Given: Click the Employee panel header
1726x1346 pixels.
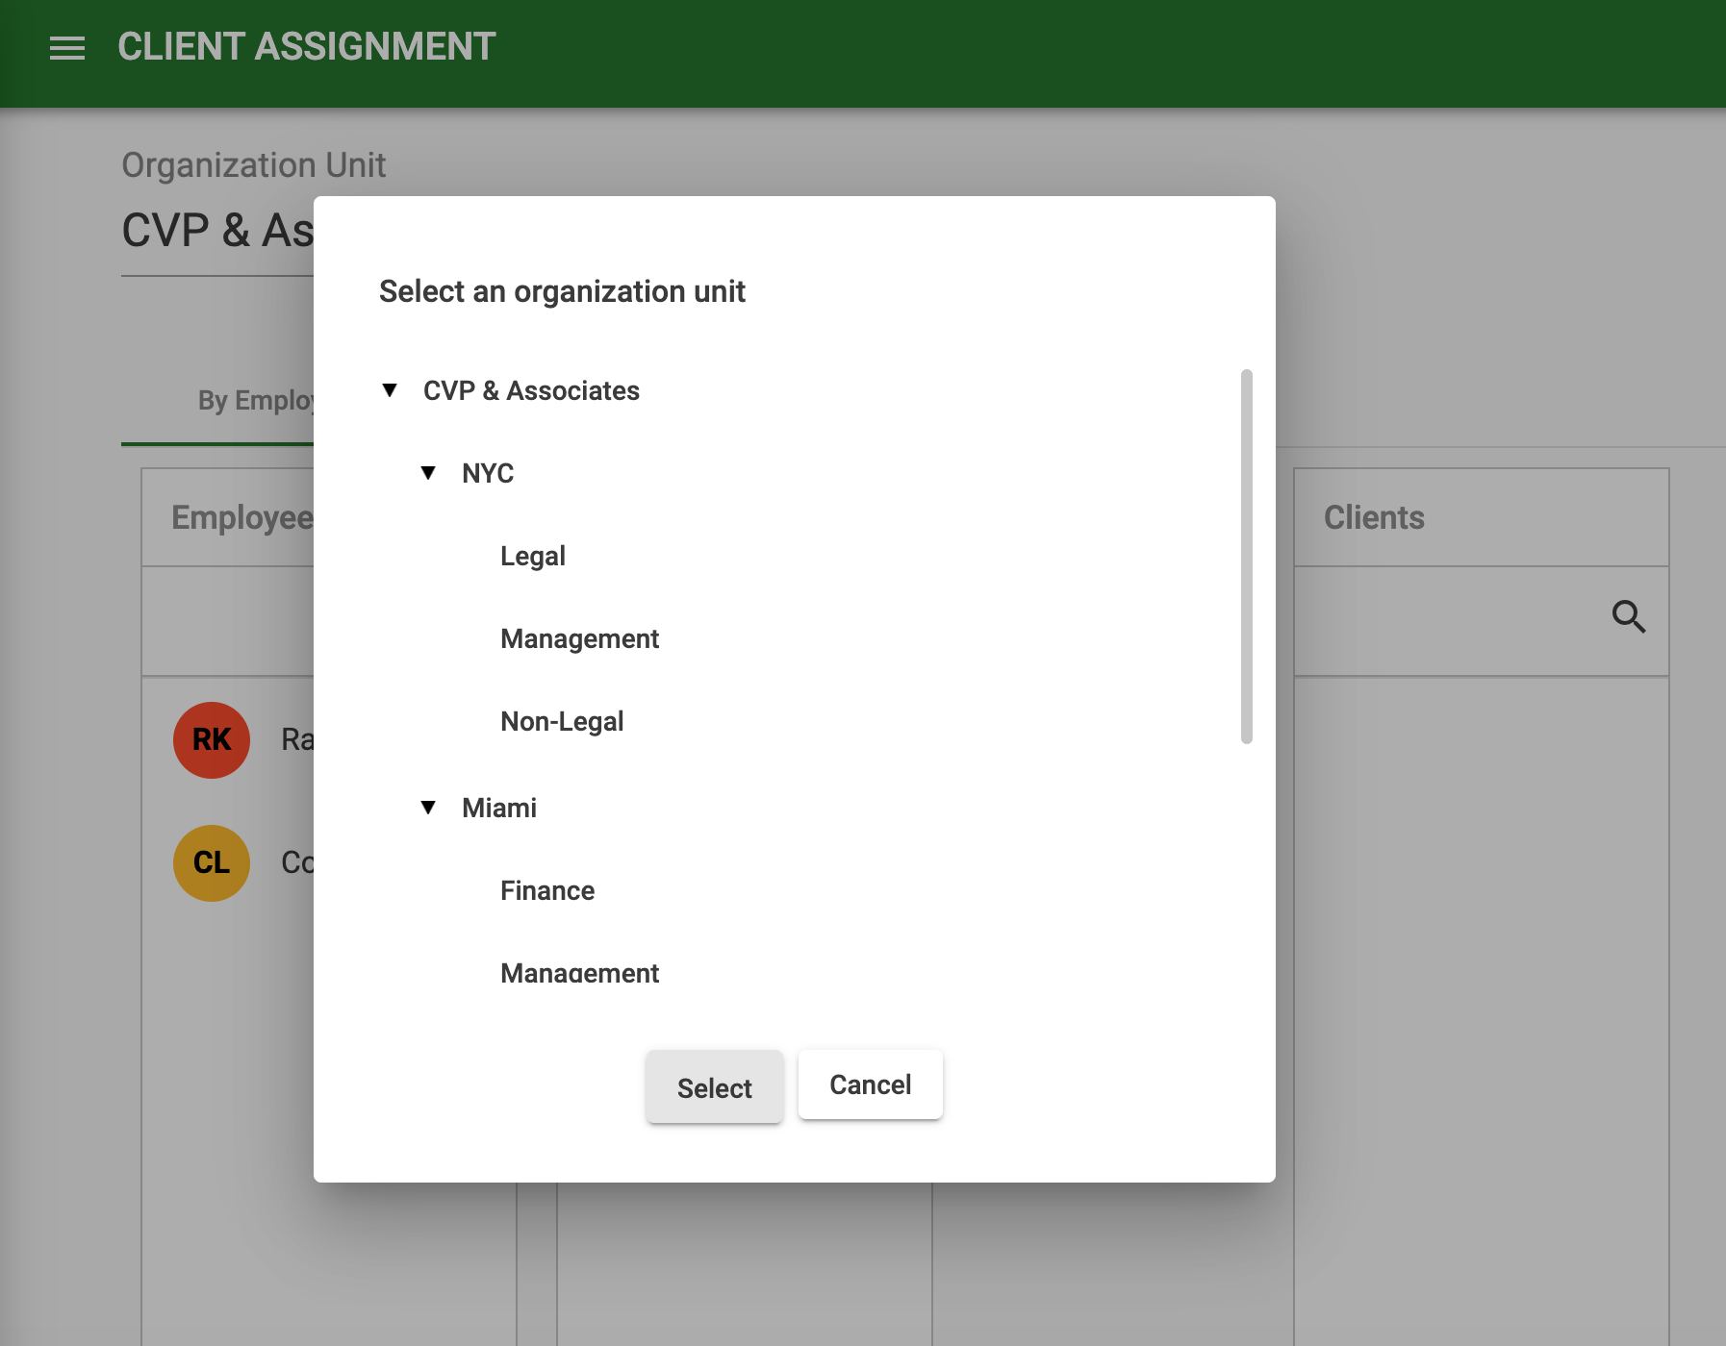Looking at the screenshot, I should pyautogui.click(x=228, y=517).
